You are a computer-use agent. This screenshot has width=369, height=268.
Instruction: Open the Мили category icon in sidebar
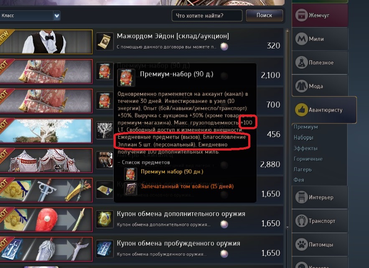click(301, 38)
